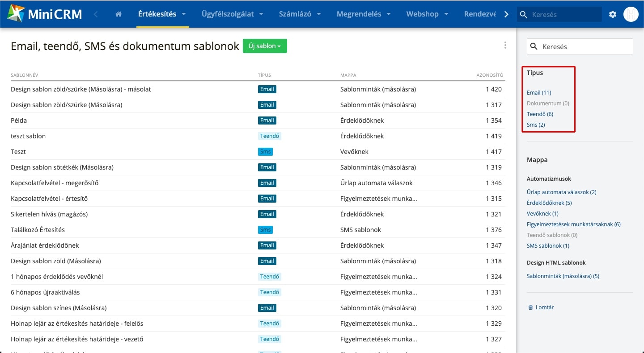Filter by folder SMS sablonok (1)
The image size is (644, 353).
tap(548, 246)
